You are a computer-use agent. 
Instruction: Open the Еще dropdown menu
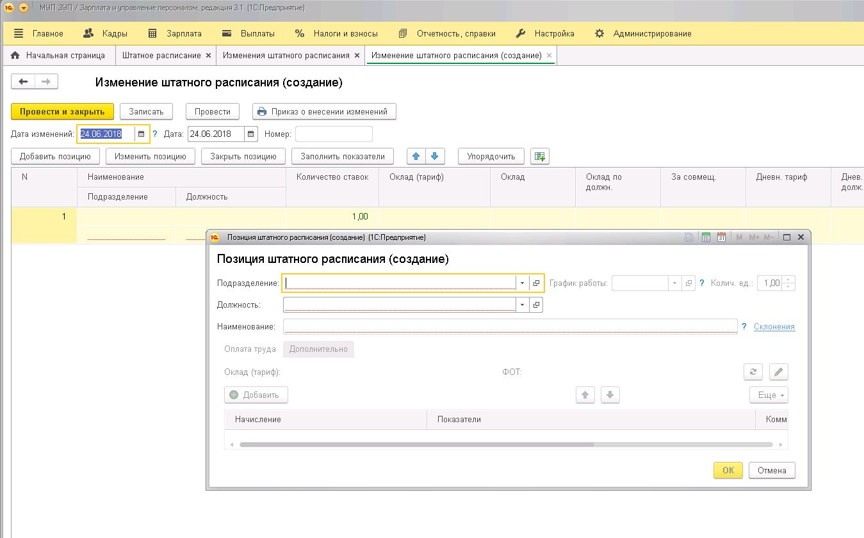click(x=769, y=395)
